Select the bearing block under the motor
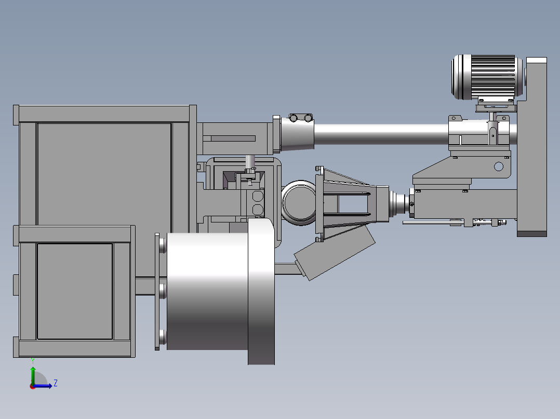 click(x=478, y=133)
